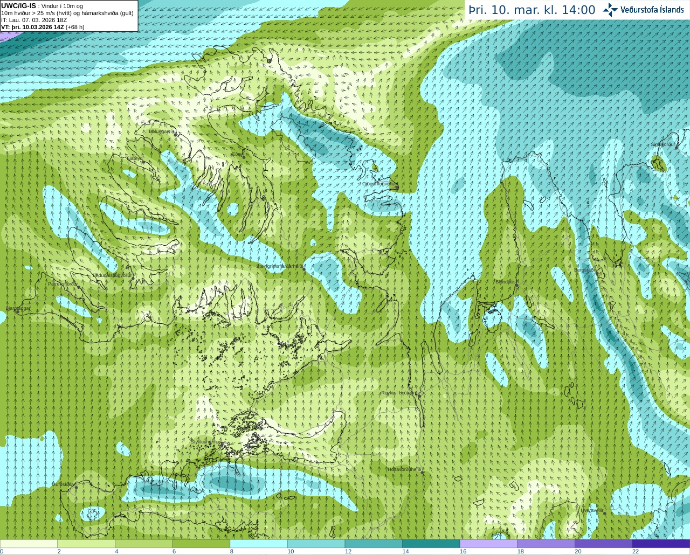Screen dimensions: 690x555
Task: Click the 14–16 m/s dark teal swatch
Action: coord(431,544)
